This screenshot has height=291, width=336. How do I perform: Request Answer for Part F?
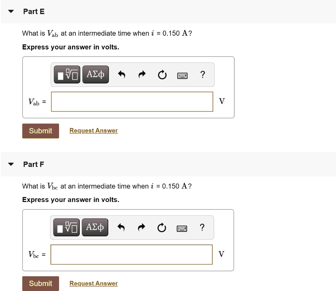94,283
